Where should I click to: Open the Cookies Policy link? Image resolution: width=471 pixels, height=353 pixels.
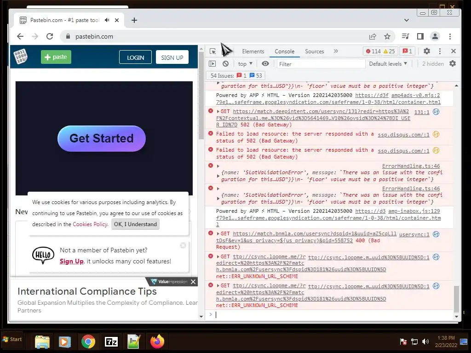(90, 224)
